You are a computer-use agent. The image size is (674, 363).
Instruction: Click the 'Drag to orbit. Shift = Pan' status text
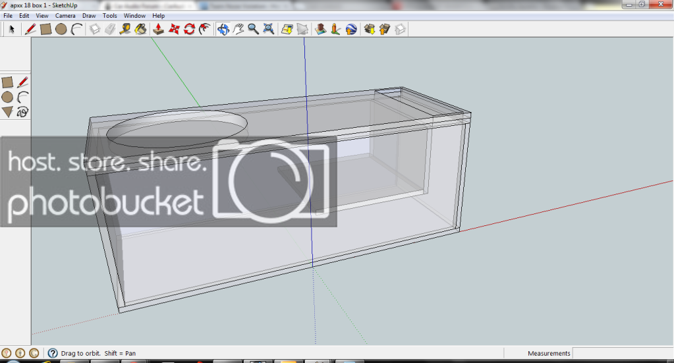click(x=98, y=353)
